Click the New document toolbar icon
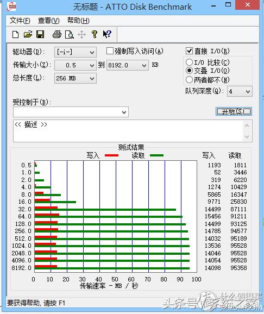This screenshot has height=314, width=264. [15, 34]
